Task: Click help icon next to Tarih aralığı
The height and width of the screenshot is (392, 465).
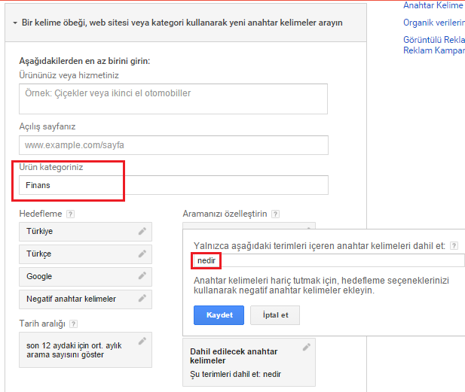Action: pyautogui.click(x=72, y=324)
